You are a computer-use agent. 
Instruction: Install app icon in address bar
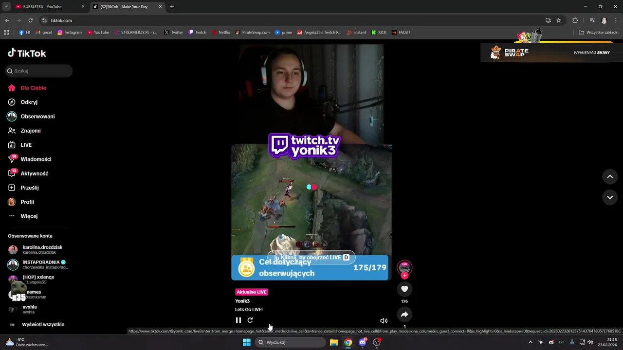(x=548, y=20)
